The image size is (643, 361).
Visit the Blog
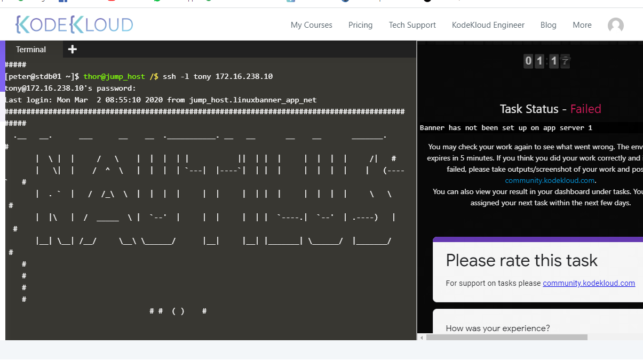pyautogui.click(x=548, y=25)
